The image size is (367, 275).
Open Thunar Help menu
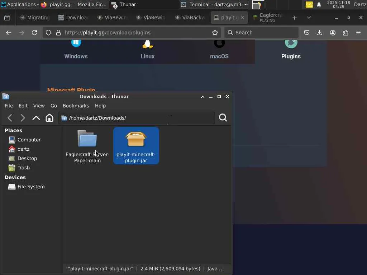click(x=100, y=106)
